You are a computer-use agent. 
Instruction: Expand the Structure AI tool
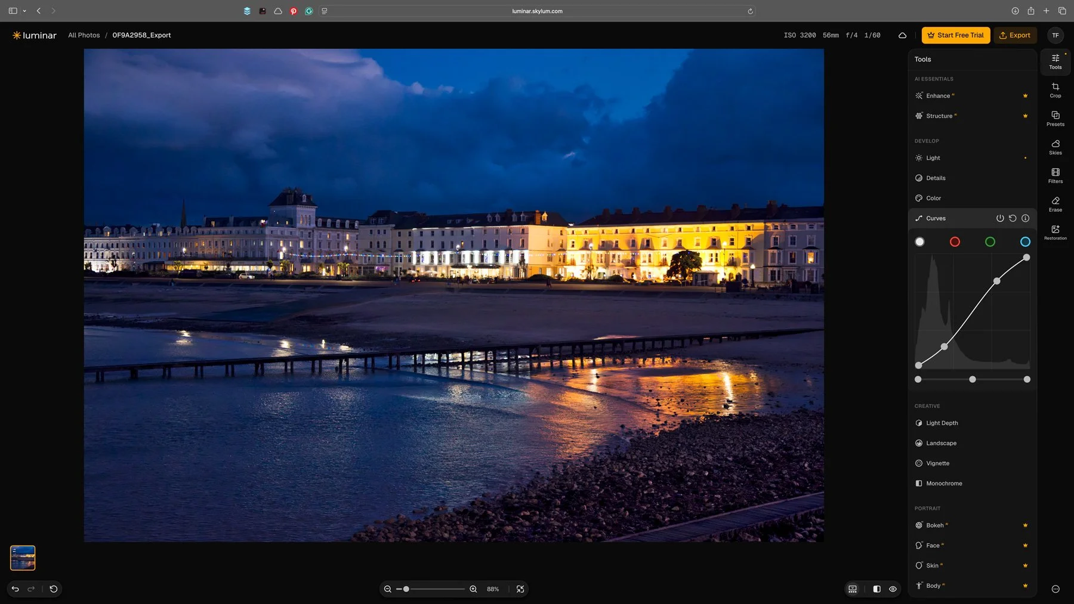972,116
